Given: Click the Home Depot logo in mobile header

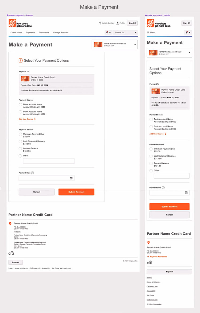Looking at the screenshot, I should pyautogui.click(x=150, y=23).
